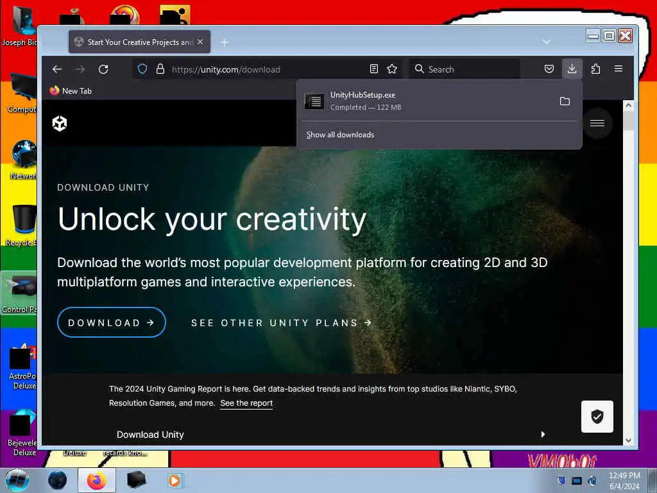This screenshot has height=493, width=657.
Task: Open the Unity site hamburger menu
Action: (x=597, y=123)
